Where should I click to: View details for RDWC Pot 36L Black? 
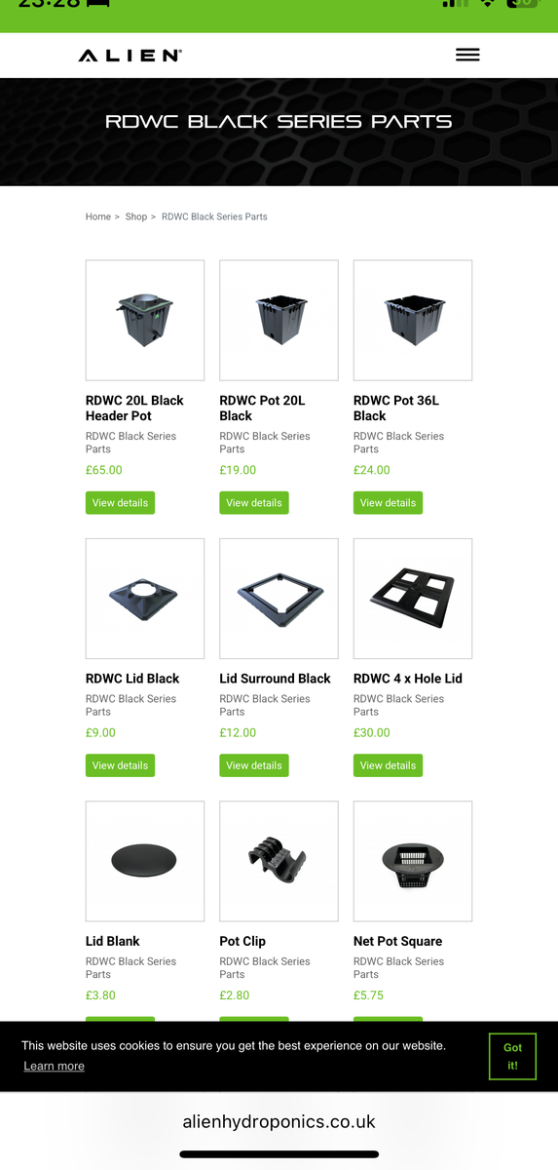388,503
